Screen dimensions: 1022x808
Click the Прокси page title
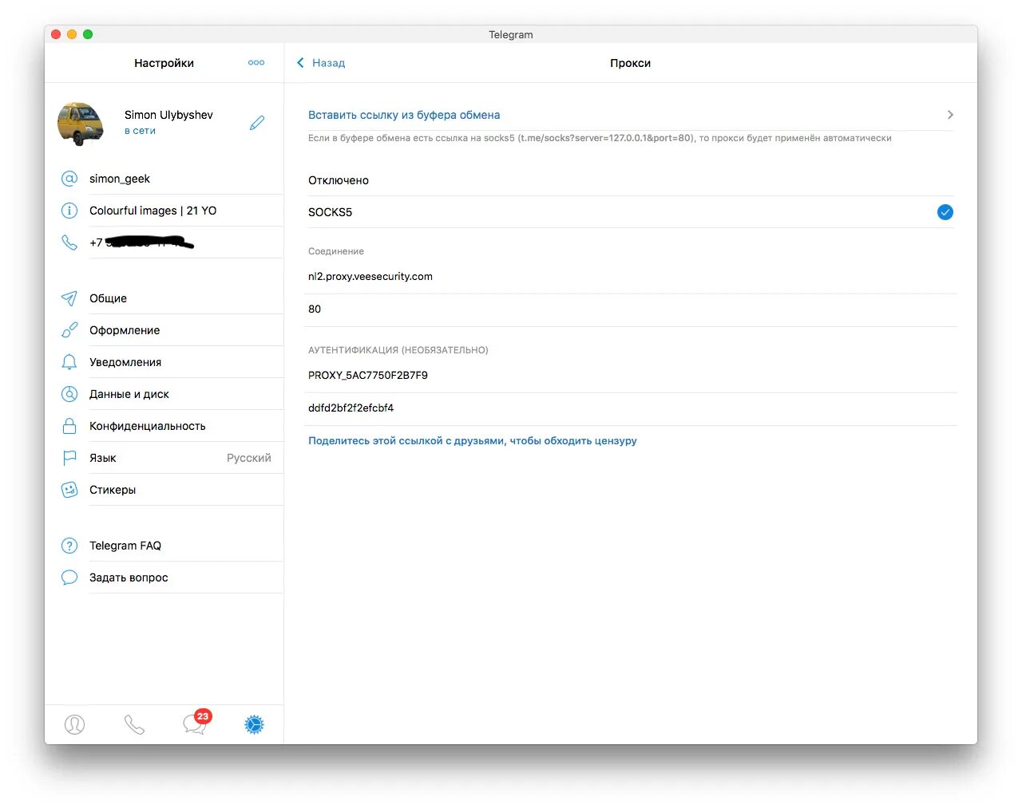point(631,63)
